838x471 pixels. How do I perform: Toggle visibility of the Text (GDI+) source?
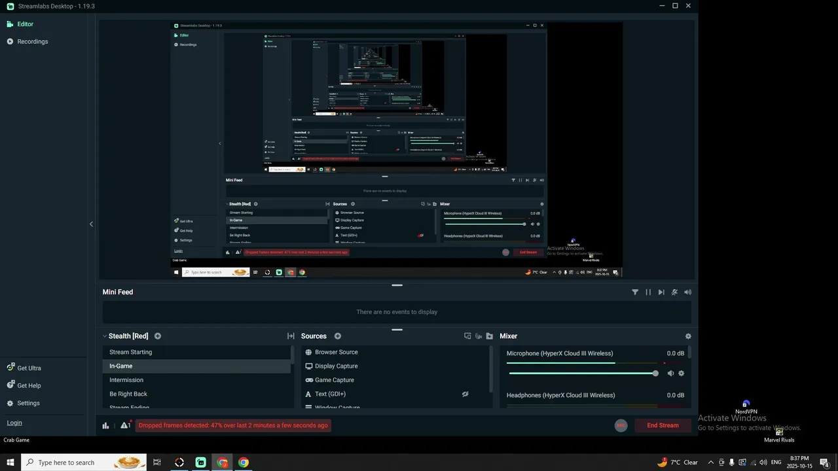pos(465,394)
